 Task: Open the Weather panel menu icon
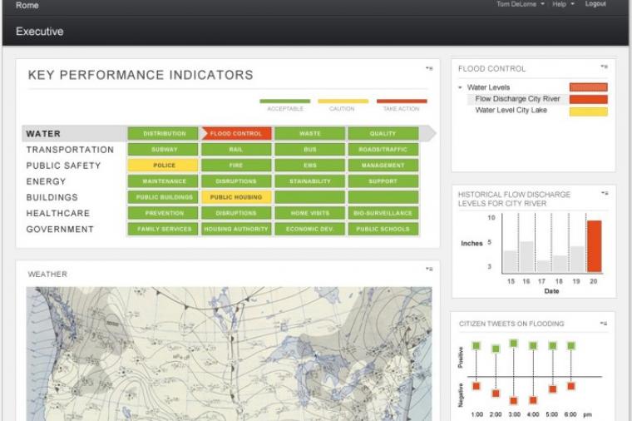pos(429,269)
